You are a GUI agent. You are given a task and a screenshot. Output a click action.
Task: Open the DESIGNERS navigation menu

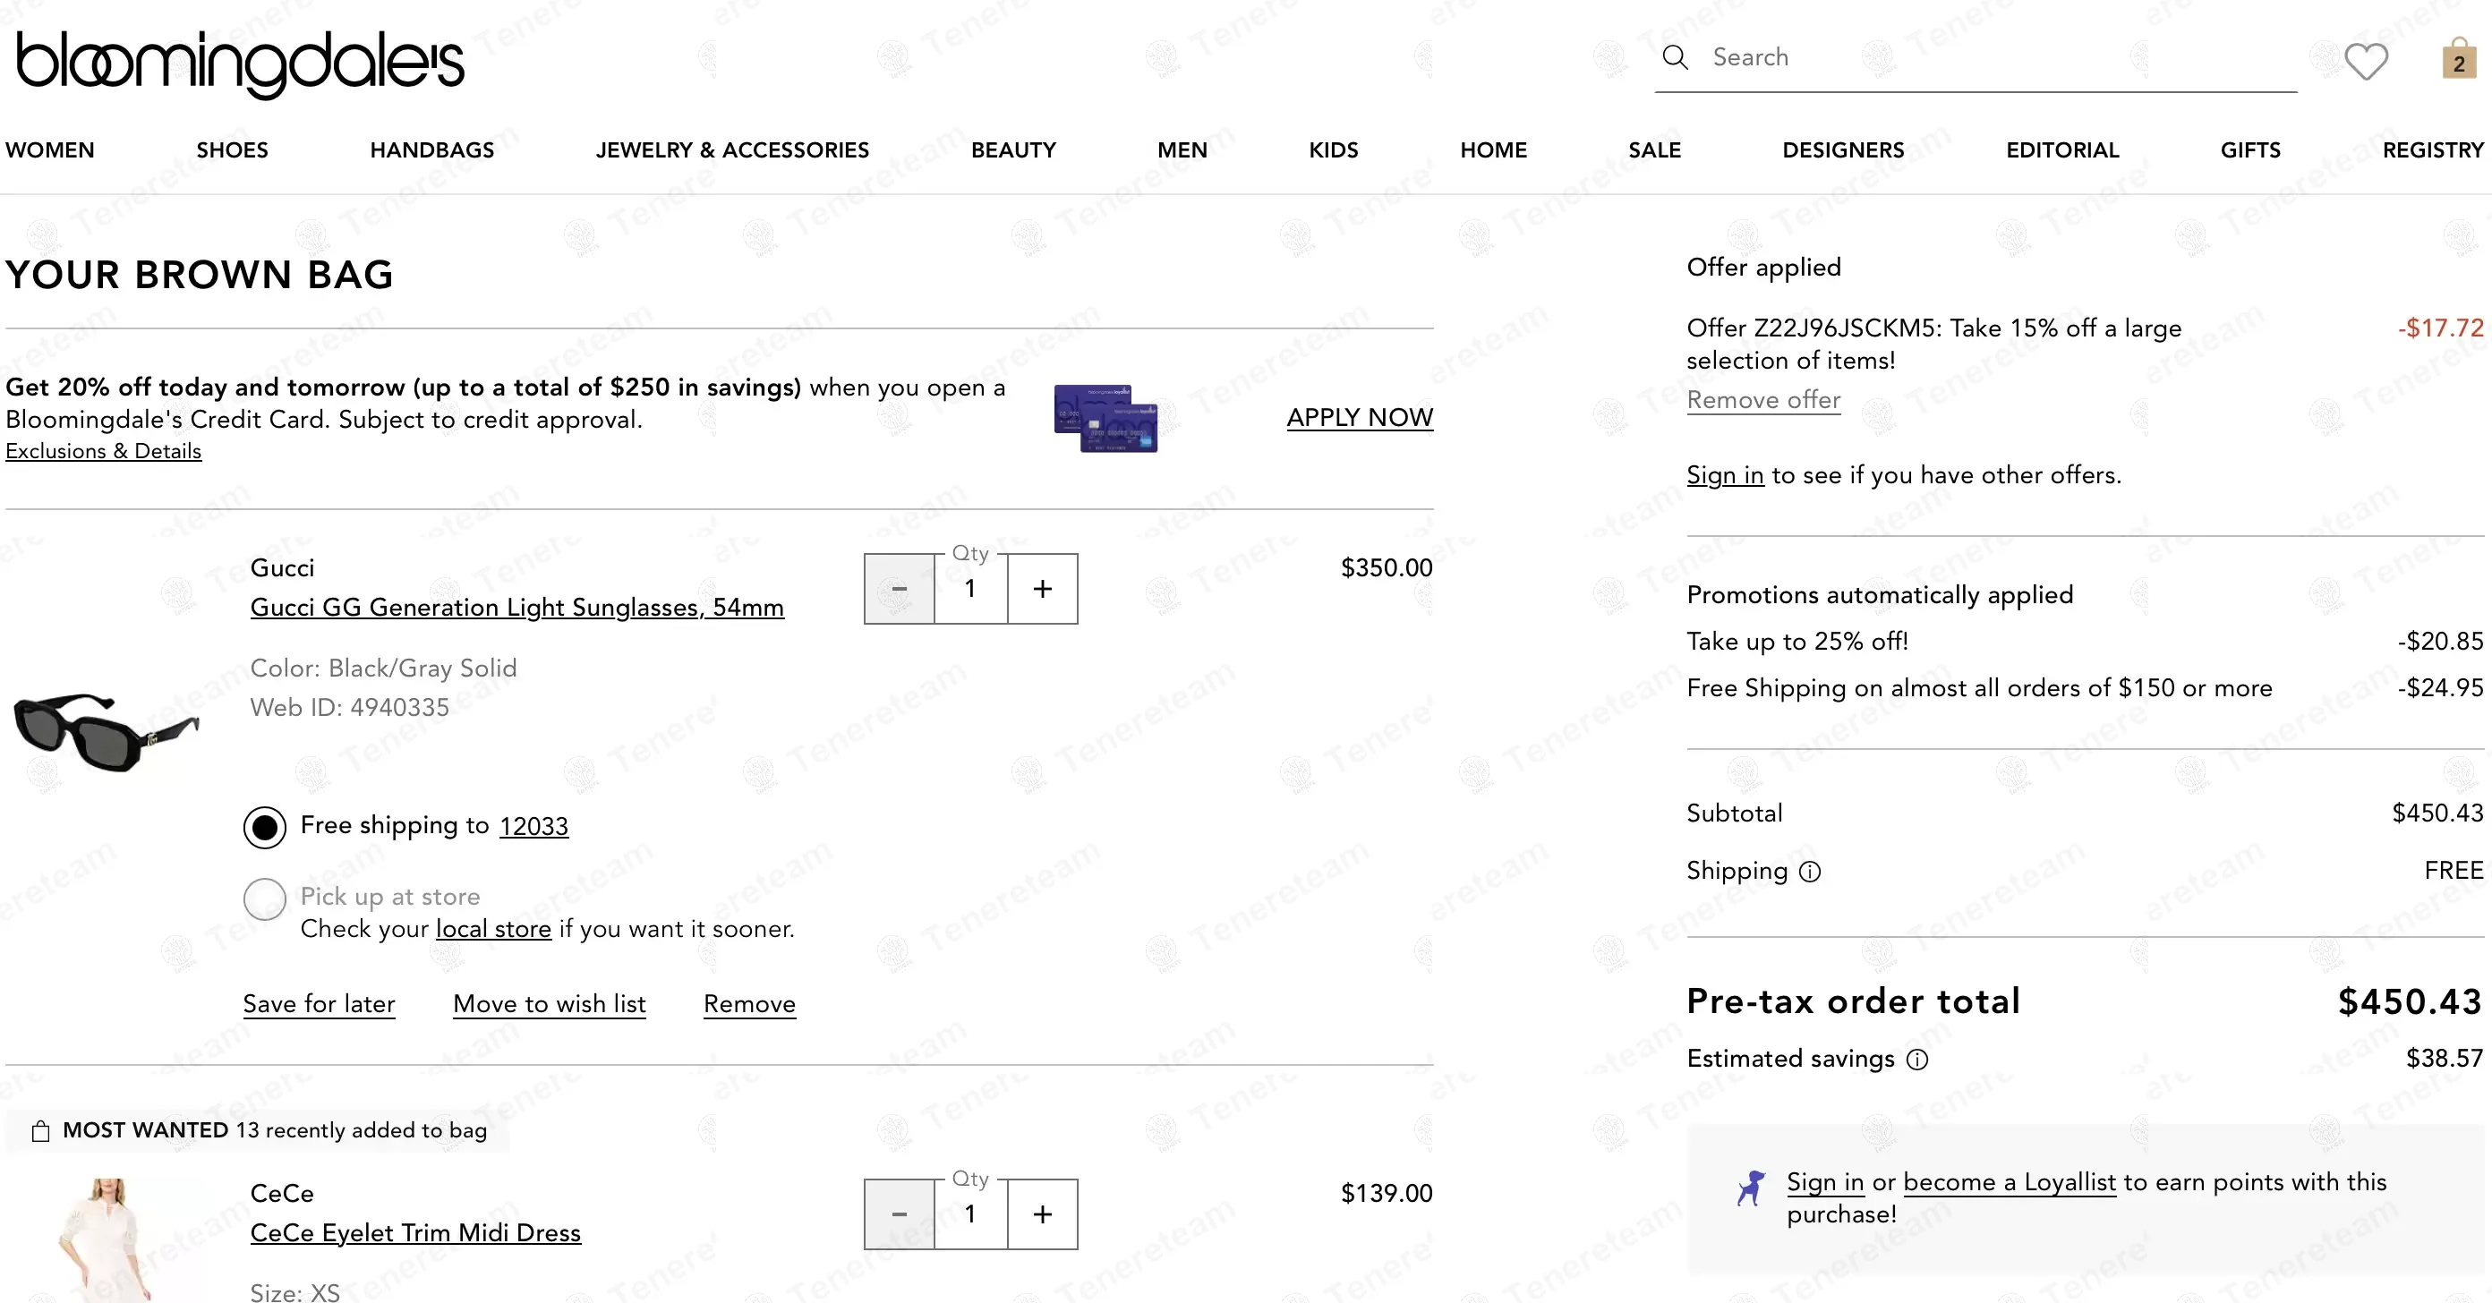(1842, 150)
